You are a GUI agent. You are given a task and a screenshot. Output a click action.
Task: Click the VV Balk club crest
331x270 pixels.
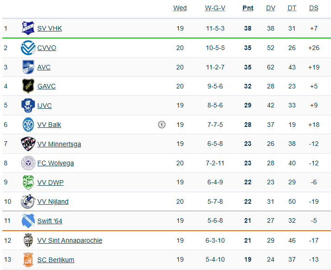(x=28, y=125)
